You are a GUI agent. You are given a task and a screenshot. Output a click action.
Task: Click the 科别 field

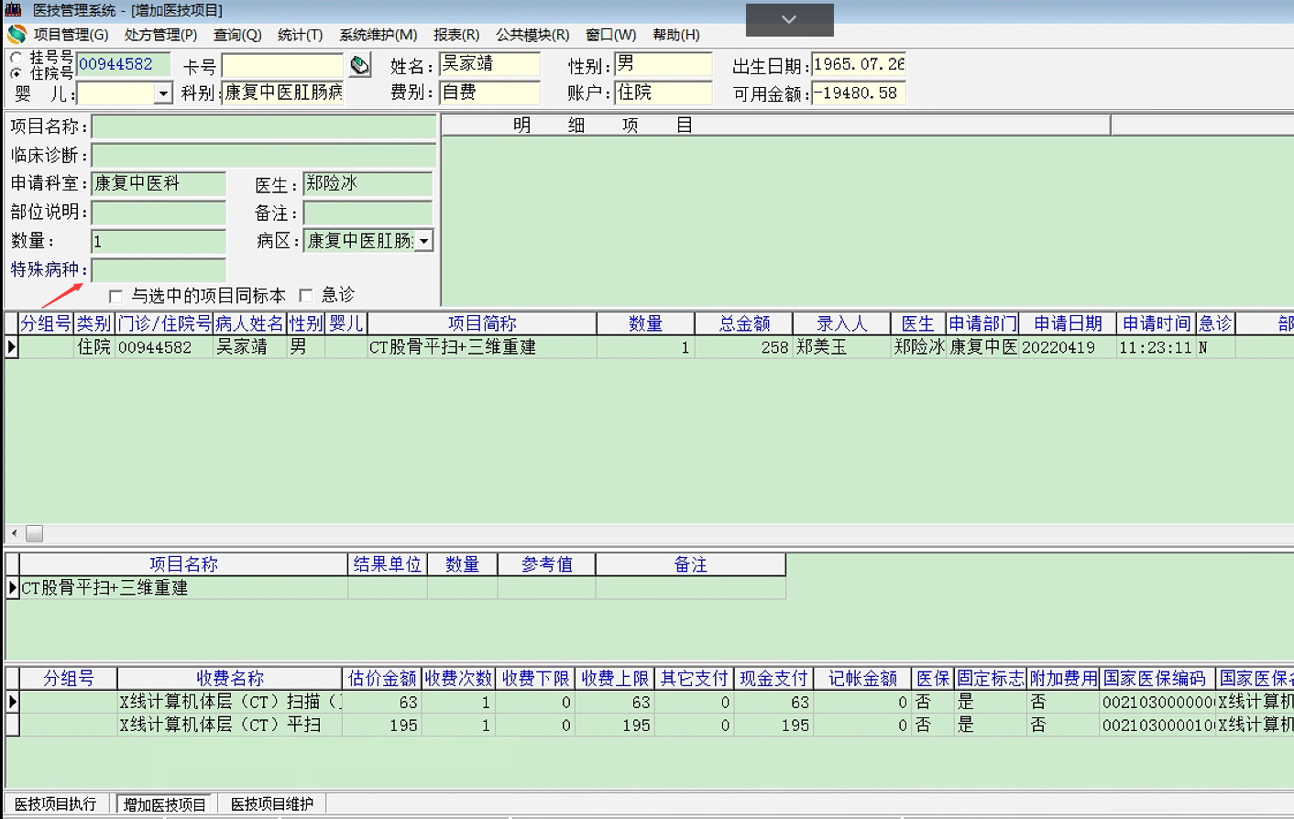[x=282, y=93]
